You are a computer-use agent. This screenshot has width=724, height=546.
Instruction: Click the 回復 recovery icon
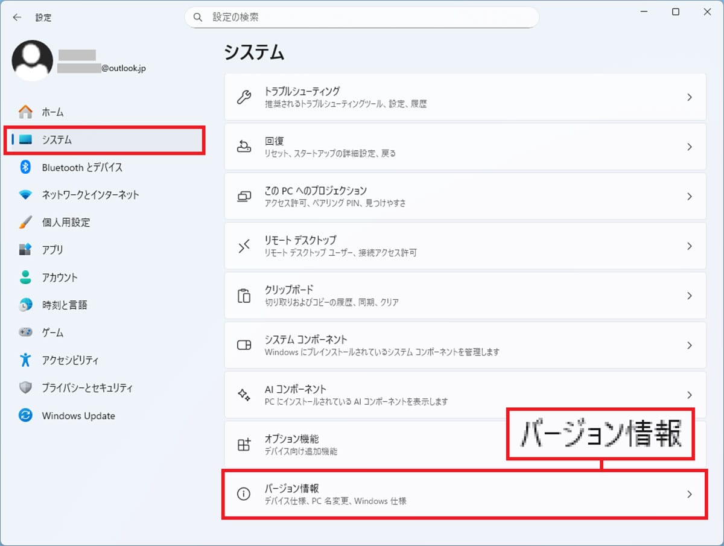(244, 147)
